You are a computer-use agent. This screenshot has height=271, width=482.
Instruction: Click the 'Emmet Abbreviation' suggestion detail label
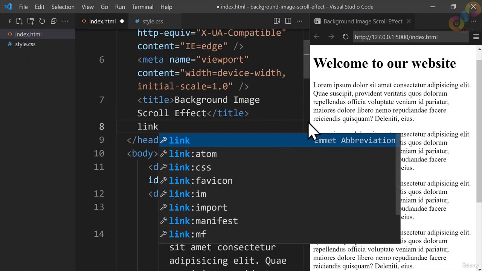click(x=355, y=140)
